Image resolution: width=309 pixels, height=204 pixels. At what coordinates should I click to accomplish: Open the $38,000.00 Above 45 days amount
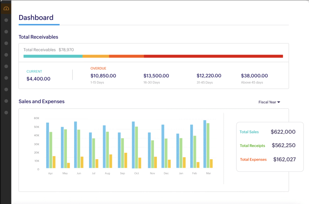click(x=254, y=76)
